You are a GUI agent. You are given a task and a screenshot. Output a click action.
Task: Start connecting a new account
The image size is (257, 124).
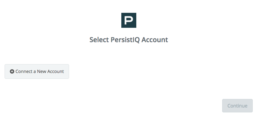pyautogui.click(x=37, y=71)
